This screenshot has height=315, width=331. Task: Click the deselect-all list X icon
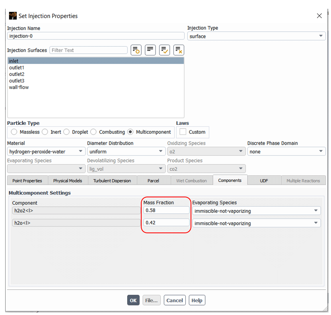point(179,50)
